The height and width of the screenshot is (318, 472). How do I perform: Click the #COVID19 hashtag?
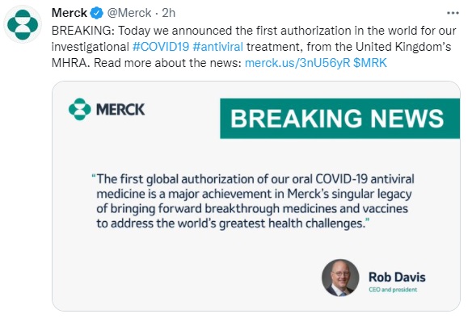pos(161,47)
